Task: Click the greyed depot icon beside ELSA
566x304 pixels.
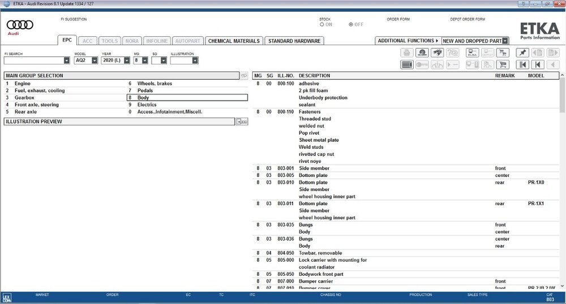Action: [x=487, y=53]
